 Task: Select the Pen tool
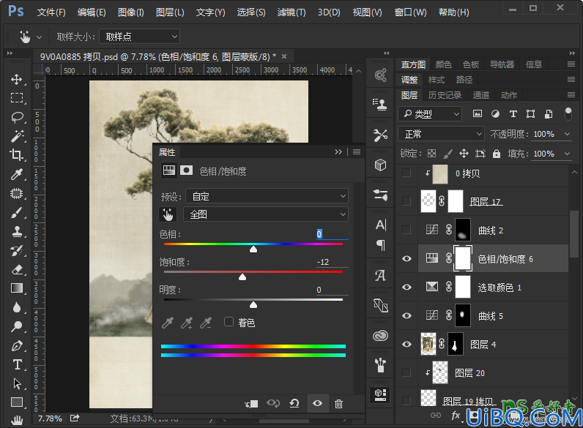pos(17,346)
